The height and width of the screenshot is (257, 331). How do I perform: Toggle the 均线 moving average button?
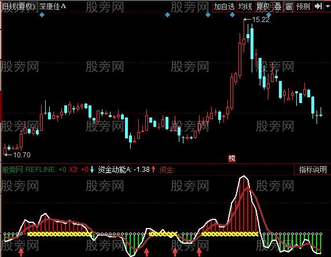[x=245, y=6]
